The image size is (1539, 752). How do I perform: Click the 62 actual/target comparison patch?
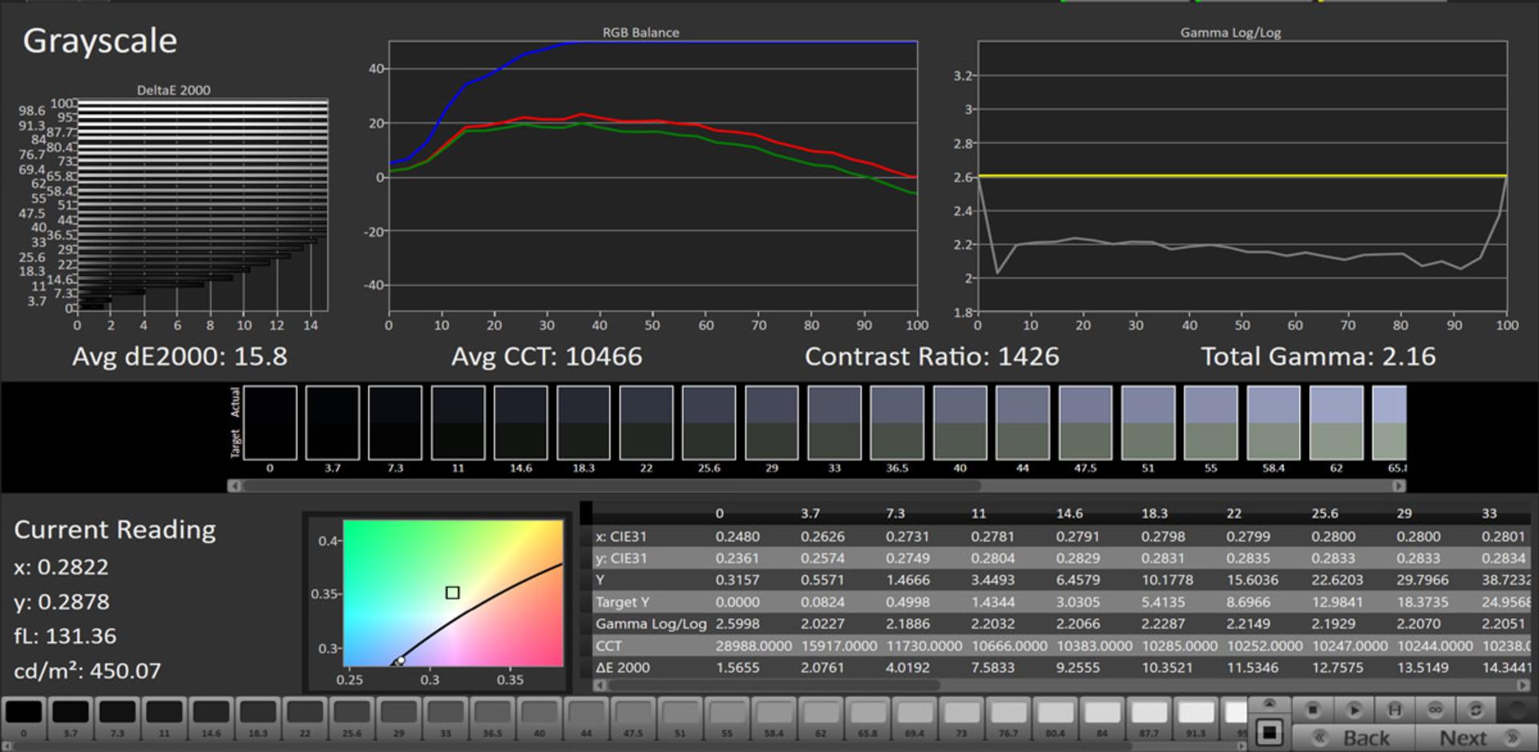(1336, 422)
